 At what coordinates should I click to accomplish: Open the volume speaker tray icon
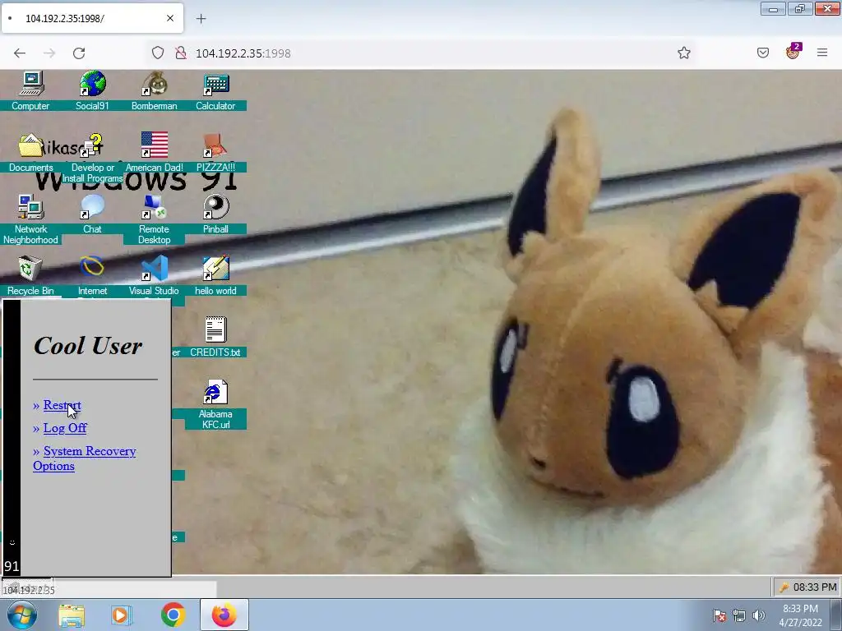(x=759, y=615)
